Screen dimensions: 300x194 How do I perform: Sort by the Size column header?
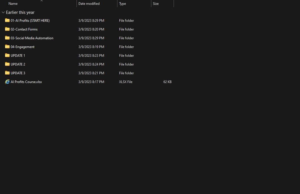pos(156,4)
